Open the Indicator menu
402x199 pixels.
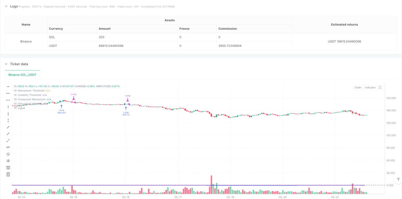click(x=370, y=87)
